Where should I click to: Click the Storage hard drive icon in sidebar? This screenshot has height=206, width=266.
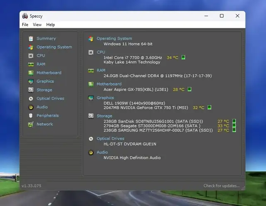31,90
